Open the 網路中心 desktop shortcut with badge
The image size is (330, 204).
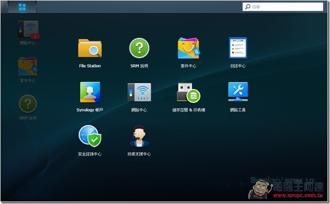pos(28,30)
